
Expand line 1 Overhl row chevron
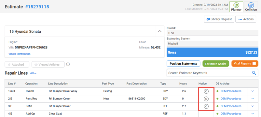253,91
